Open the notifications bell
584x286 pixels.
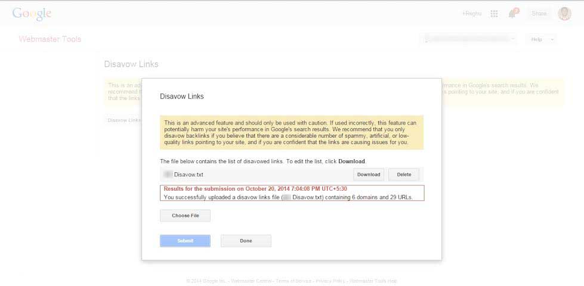(513, 14)
